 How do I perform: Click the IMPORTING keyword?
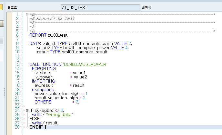point(44,81)
